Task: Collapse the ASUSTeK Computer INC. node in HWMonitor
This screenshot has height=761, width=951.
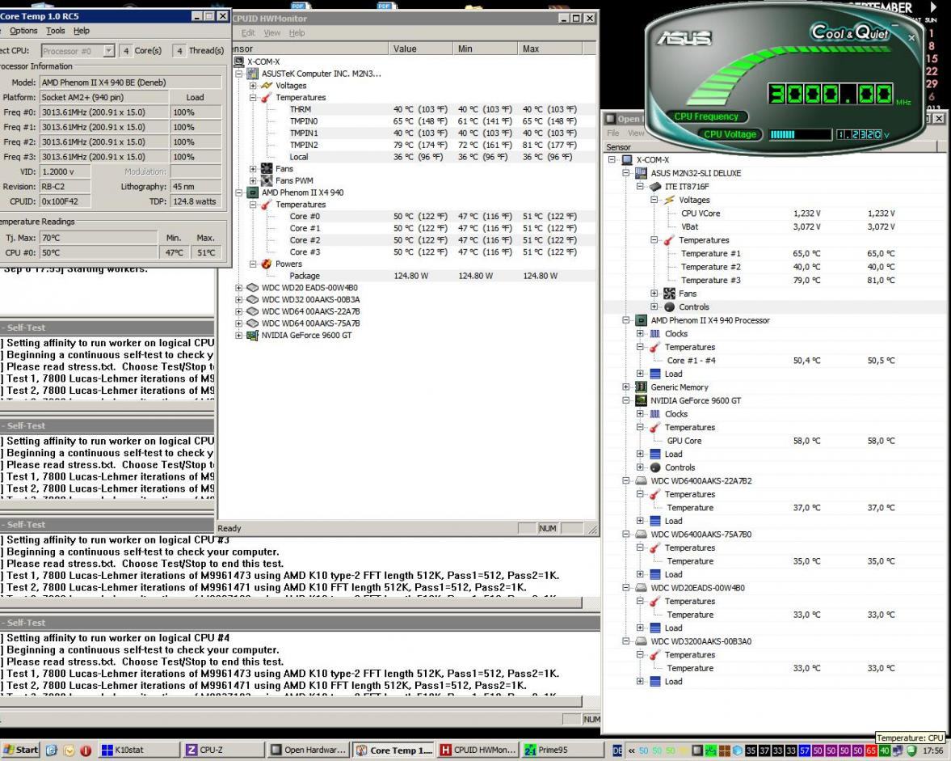Action: pos(239,74)
